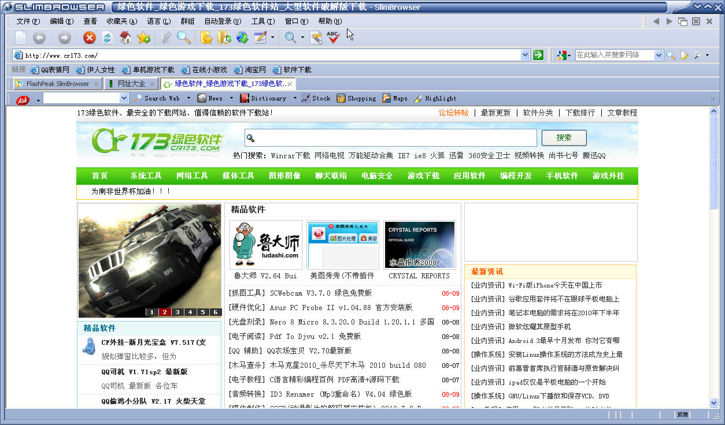Viewport: 725px width, 425px height.
Task: Click the 论坛转帖 link
Action: pos(453,113)
